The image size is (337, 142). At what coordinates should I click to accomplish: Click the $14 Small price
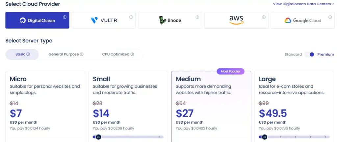click(101, 113)
